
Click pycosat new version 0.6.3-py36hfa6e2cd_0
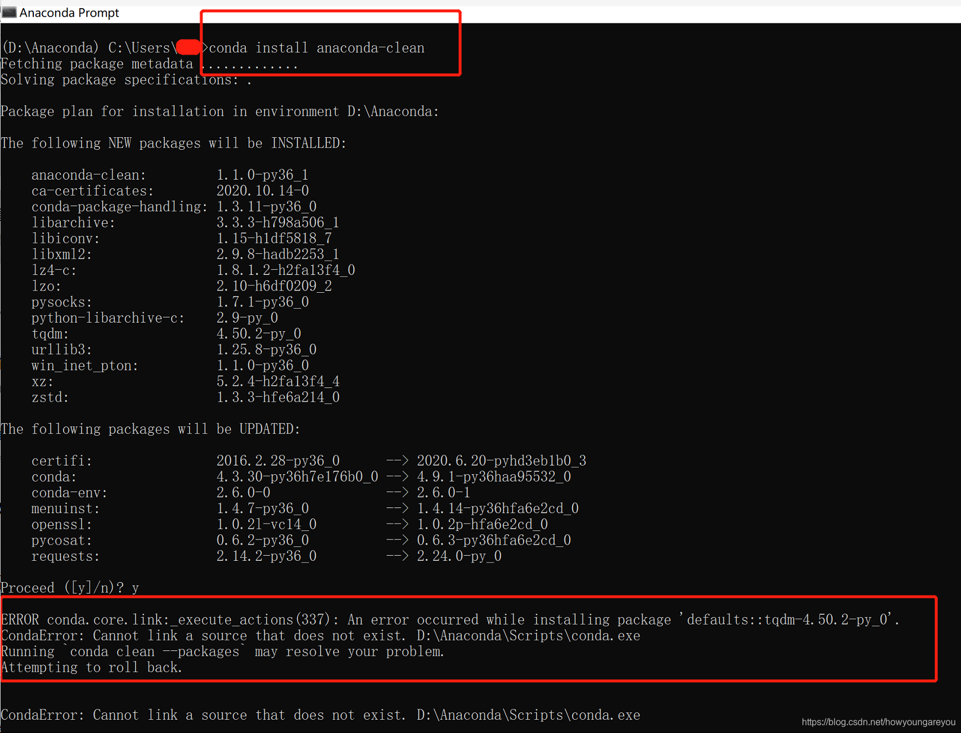click(494, 540)
